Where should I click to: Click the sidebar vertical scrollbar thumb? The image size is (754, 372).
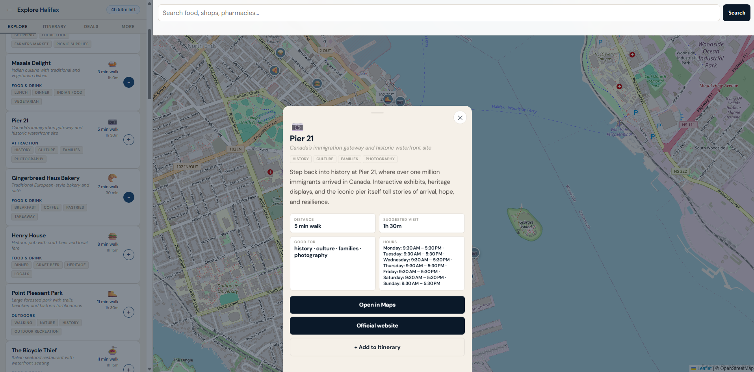click(149, 64)
